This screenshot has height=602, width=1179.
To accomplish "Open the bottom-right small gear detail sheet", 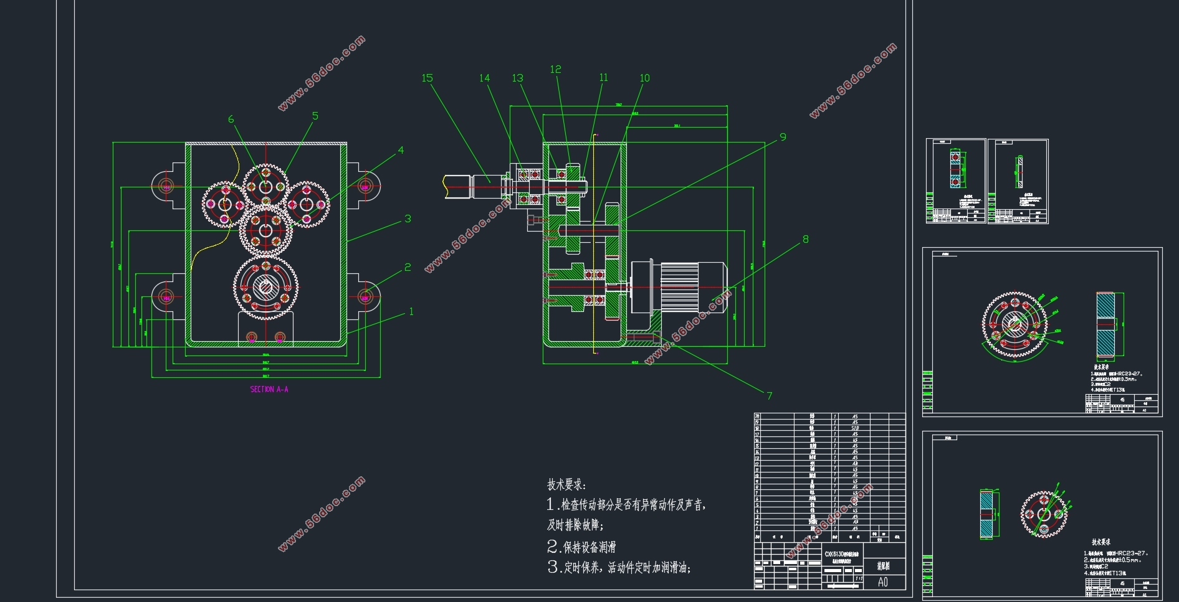I will [1042, 515].
